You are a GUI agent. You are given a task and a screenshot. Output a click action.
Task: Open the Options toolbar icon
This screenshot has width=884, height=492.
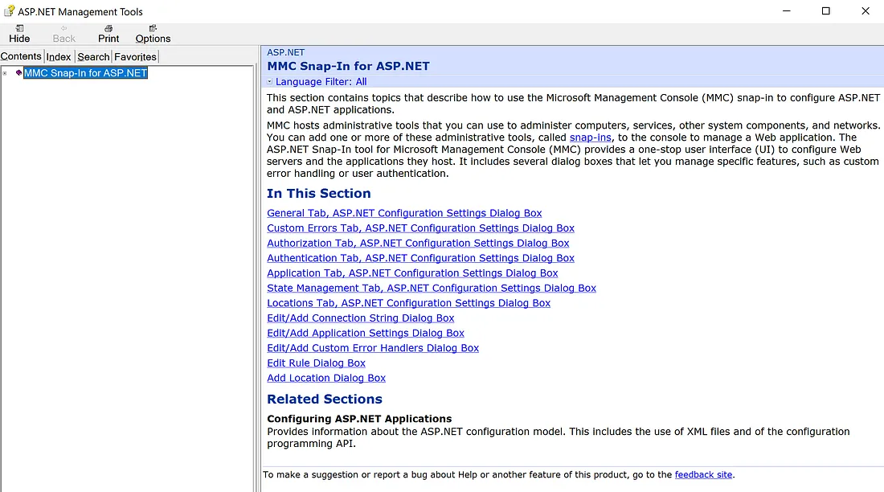tap(153, 28)
